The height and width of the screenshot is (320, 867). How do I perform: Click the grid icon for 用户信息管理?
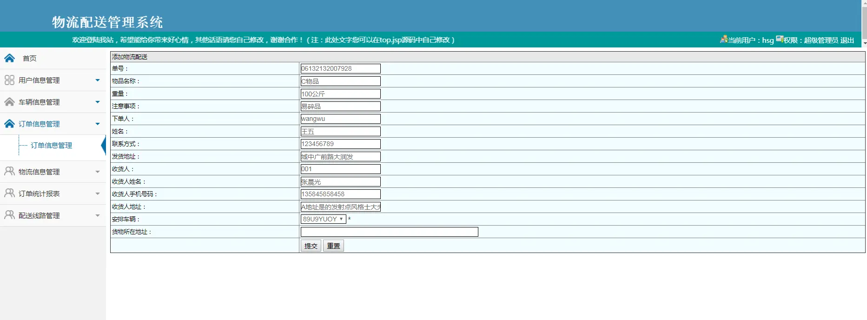[x=9, y=80]
